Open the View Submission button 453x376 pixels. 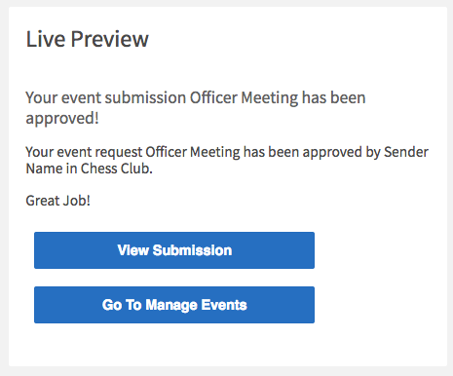174,250
